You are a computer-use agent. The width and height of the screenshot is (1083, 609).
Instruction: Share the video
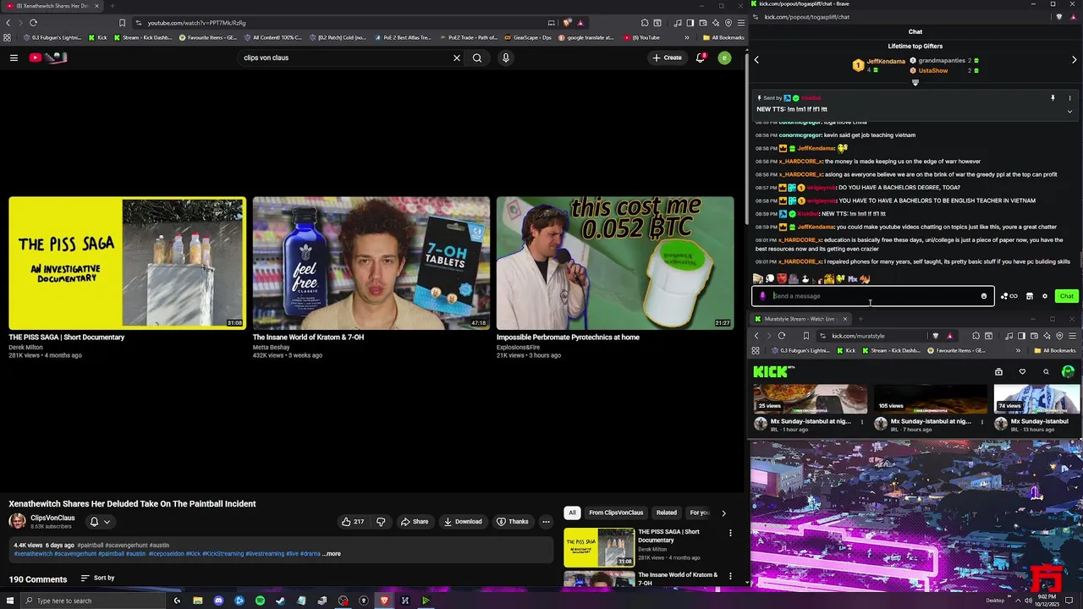415,522
